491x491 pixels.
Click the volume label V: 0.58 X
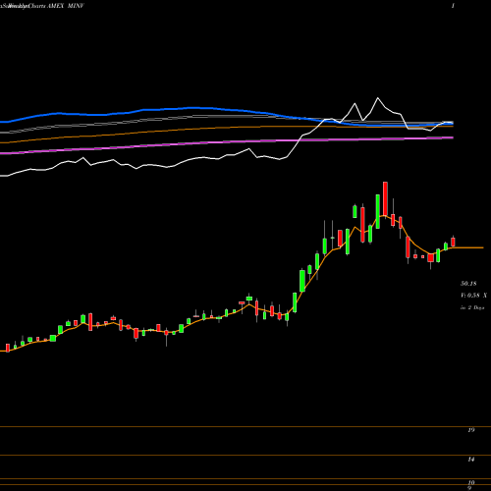[473, 296]
